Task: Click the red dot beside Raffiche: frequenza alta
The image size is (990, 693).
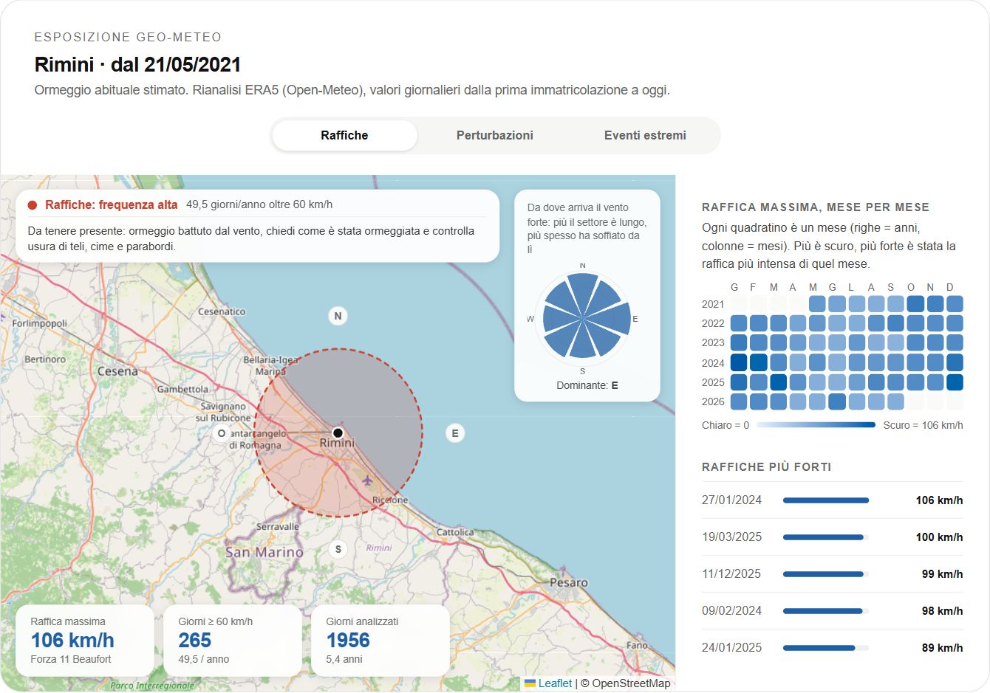Action: 33,205
